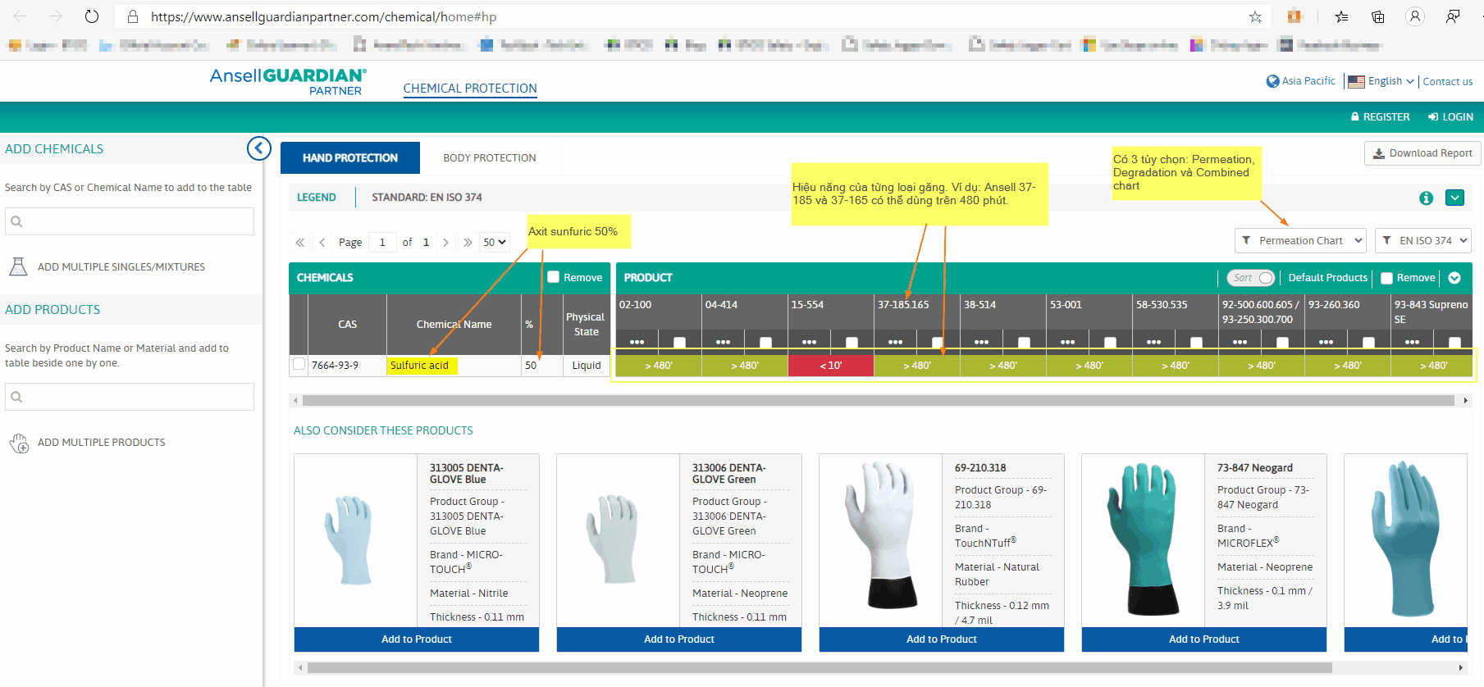Click the magnifier icon in the product search

click(16, 397)
